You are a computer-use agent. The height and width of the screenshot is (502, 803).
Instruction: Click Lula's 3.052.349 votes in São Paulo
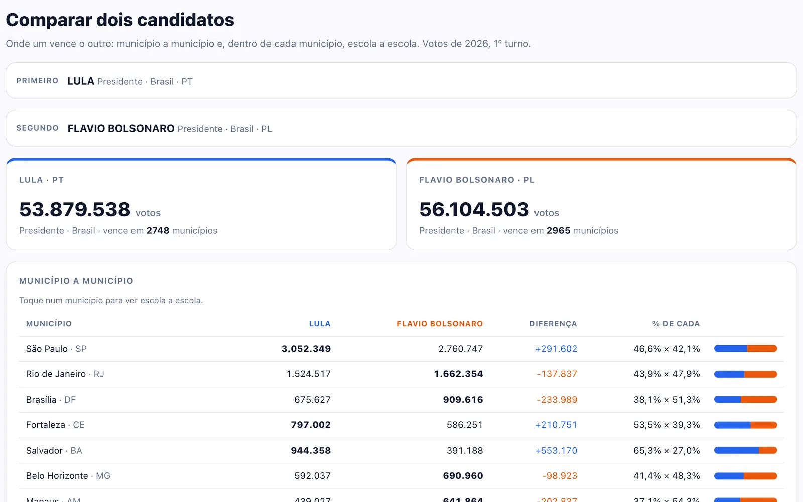click(306, 349)
